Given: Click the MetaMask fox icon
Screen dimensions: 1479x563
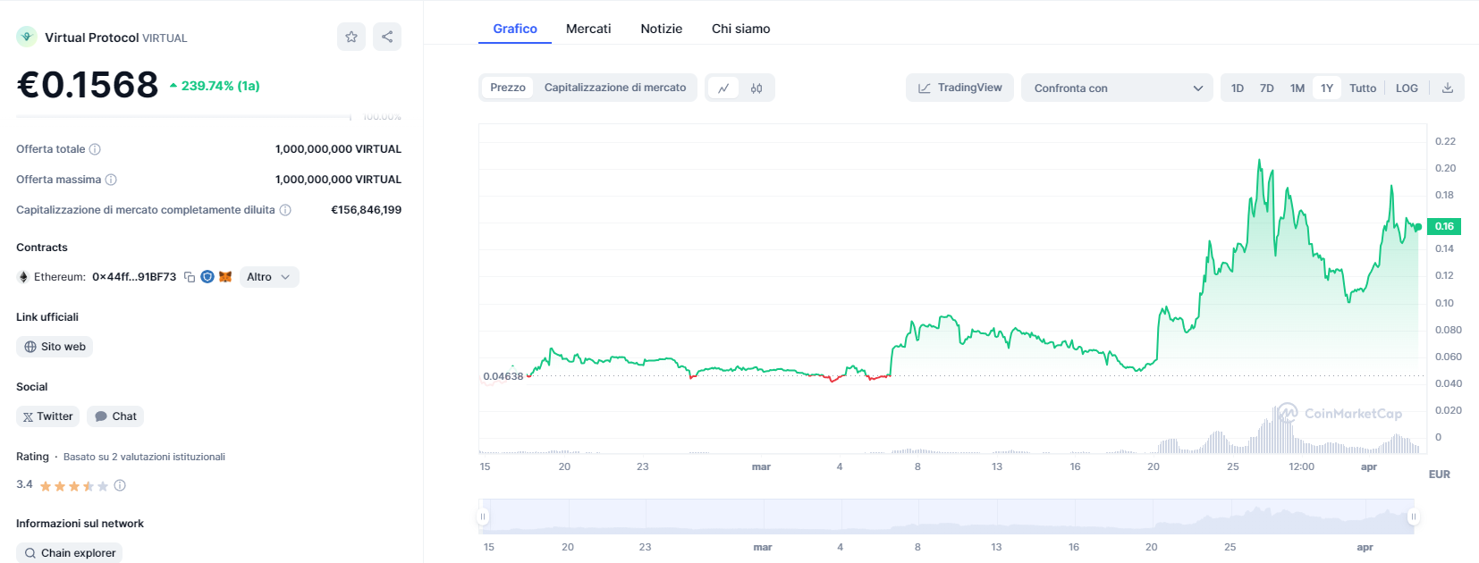Looking at the screenshot, I should (x=225, y=277).
